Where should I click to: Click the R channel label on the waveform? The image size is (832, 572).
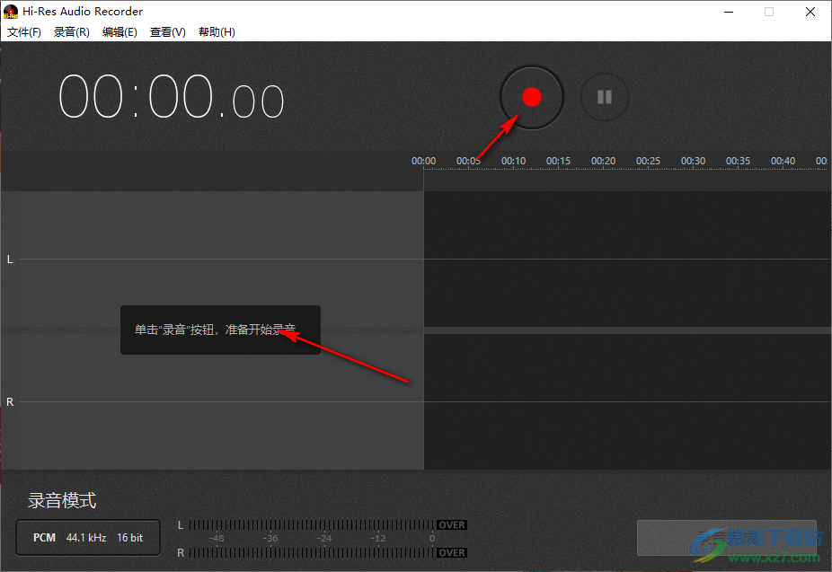point(9,401)
